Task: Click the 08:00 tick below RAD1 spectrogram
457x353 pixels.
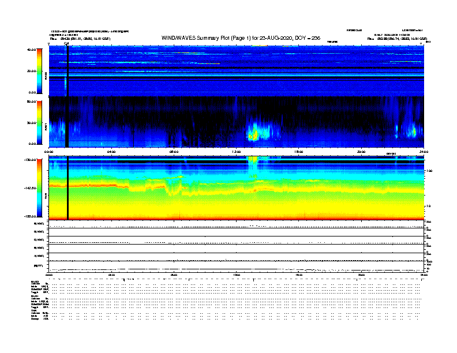Action: (174, 152)
